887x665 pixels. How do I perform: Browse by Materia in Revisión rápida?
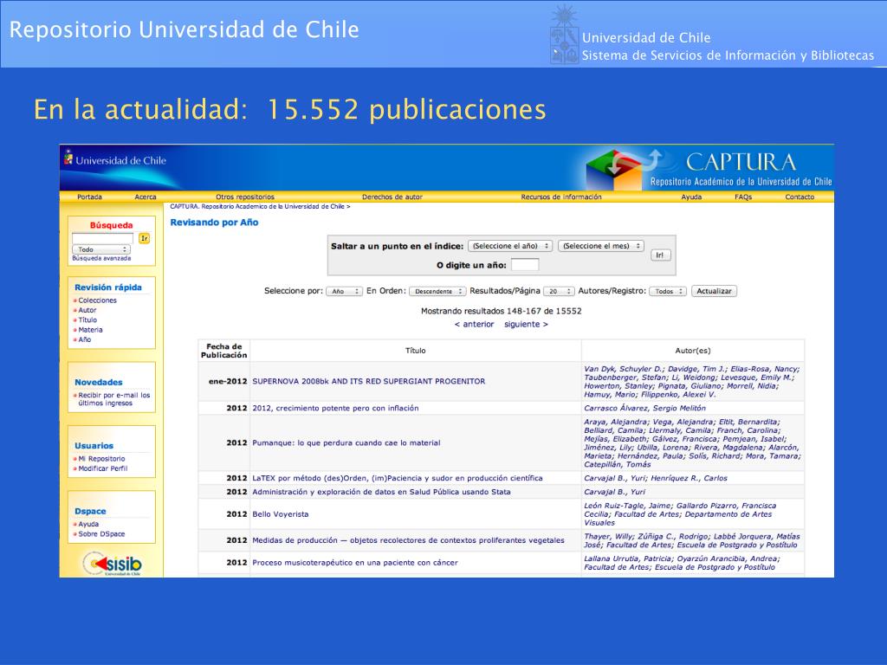tap(90, 330)
